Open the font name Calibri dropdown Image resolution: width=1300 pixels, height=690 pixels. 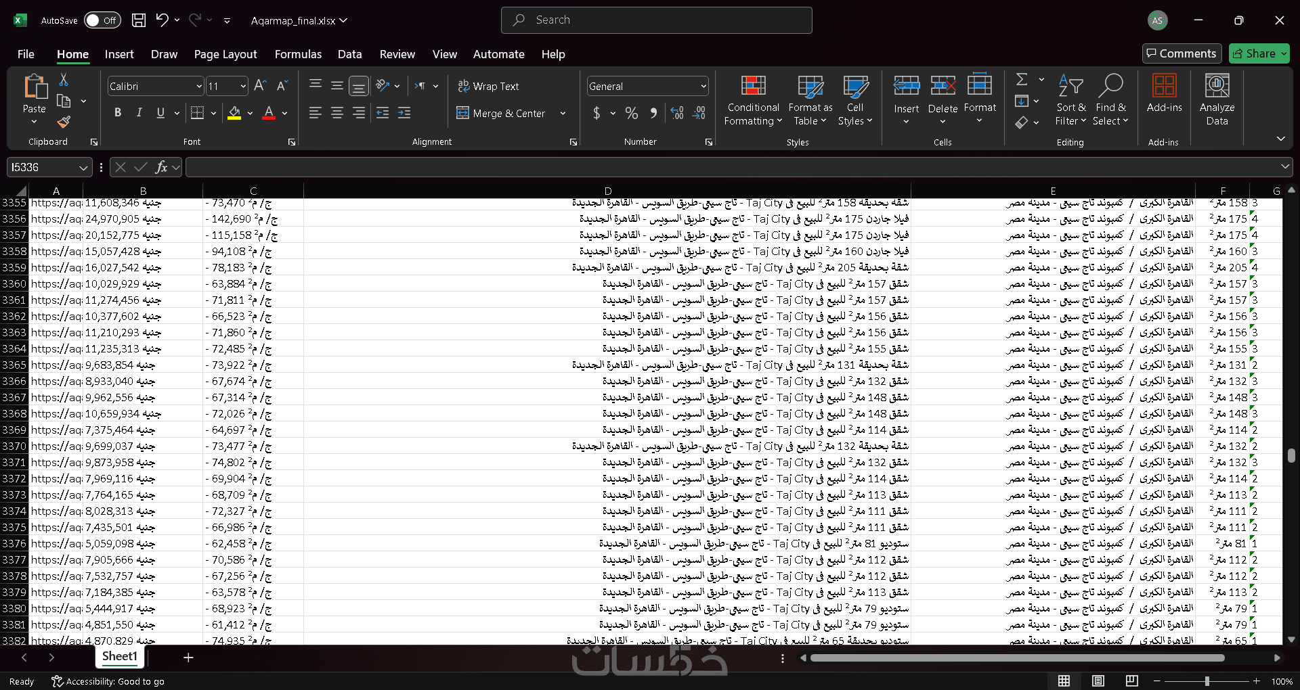[x=199, y=87]
